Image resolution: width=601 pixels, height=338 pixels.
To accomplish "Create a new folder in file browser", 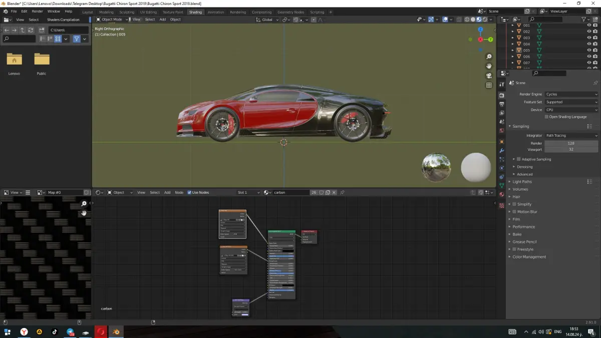I will [x=42, y=30].
